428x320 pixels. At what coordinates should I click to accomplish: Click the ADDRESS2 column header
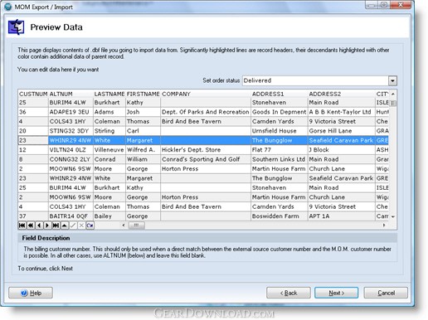click(x=342, y=94)
